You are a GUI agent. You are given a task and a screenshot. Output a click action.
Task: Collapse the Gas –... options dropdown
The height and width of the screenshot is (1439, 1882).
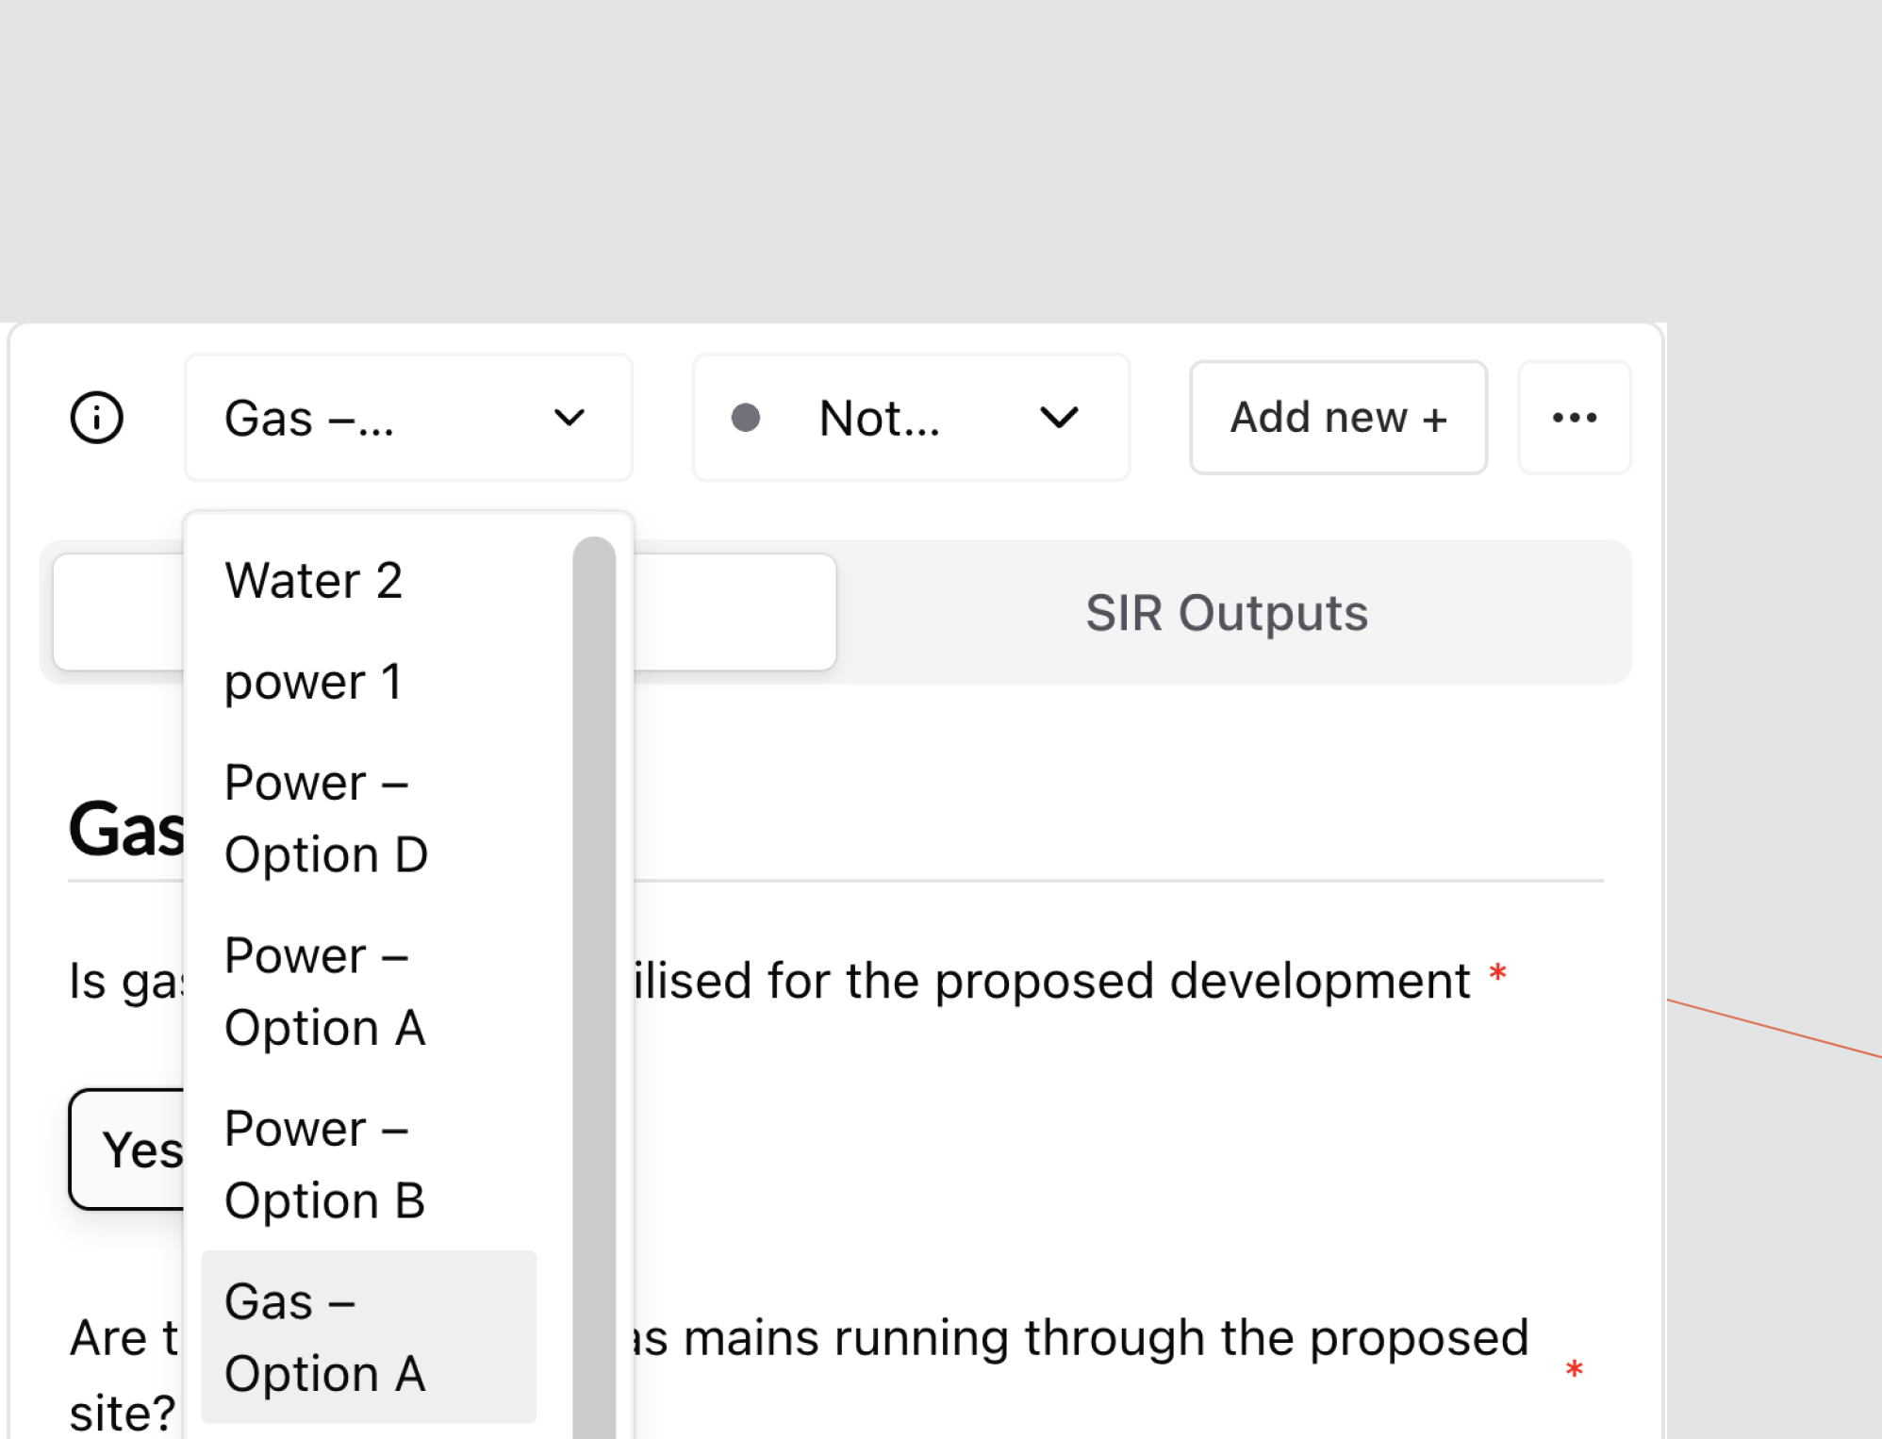point(408,418)
